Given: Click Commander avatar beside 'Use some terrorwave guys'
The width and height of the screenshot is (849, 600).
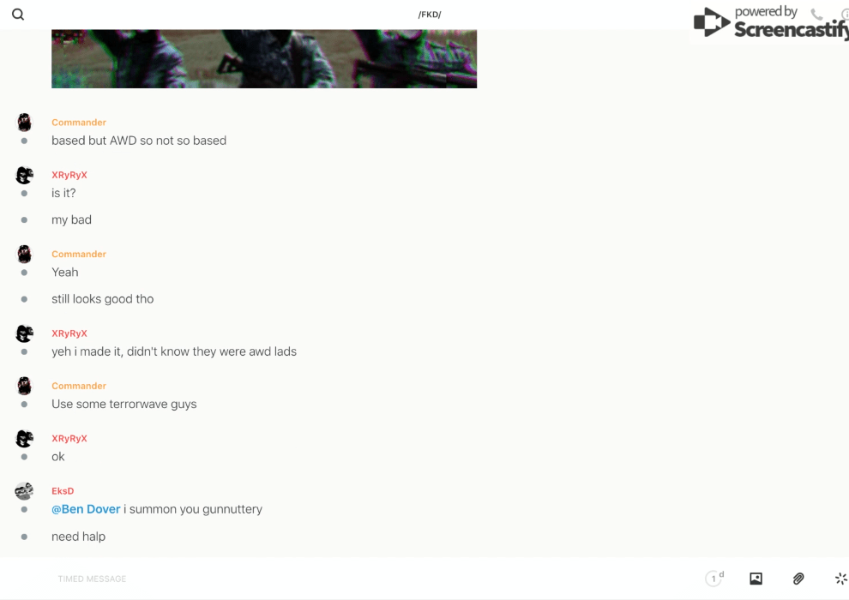Looking at the screenshot, I should pos(24,386).
